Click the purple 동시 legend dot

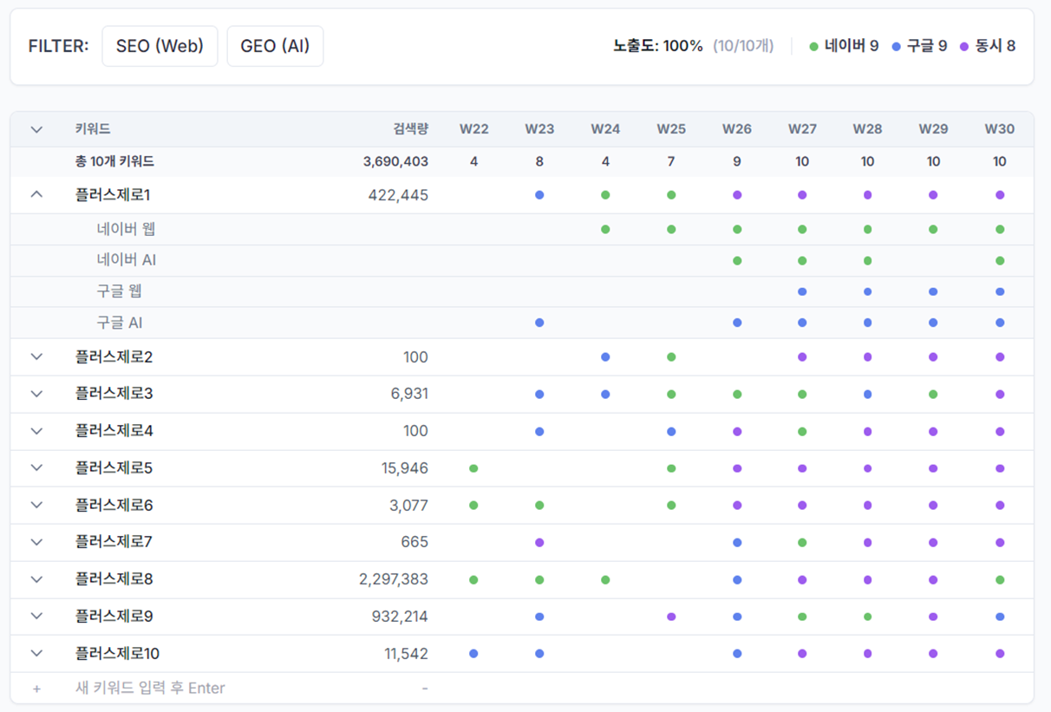coord(964,46)
